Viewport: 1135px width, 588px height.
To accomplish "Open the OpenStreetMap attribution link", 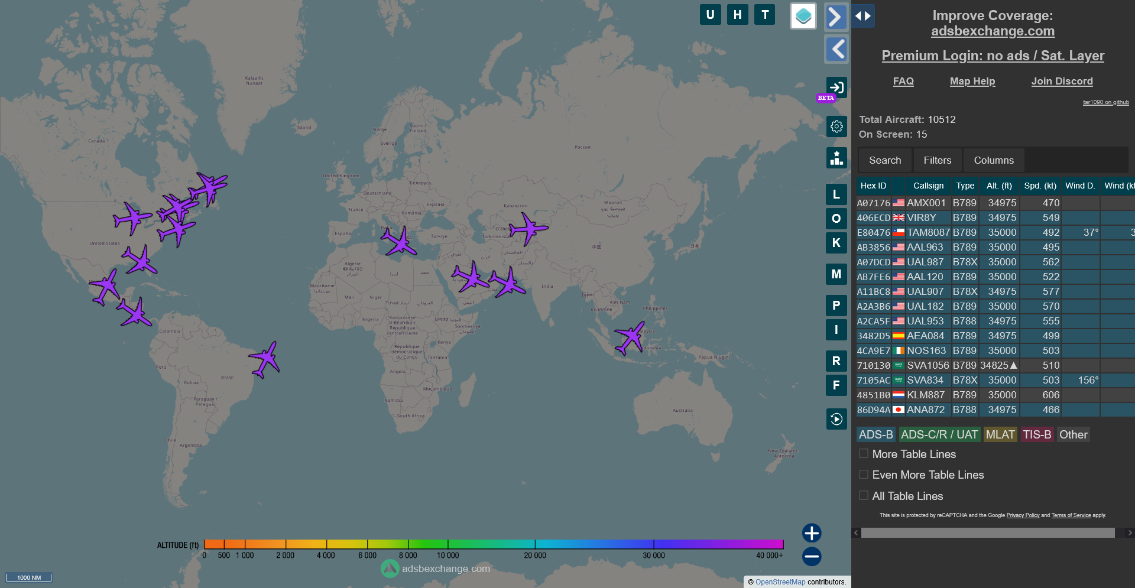I will [780, 582].
